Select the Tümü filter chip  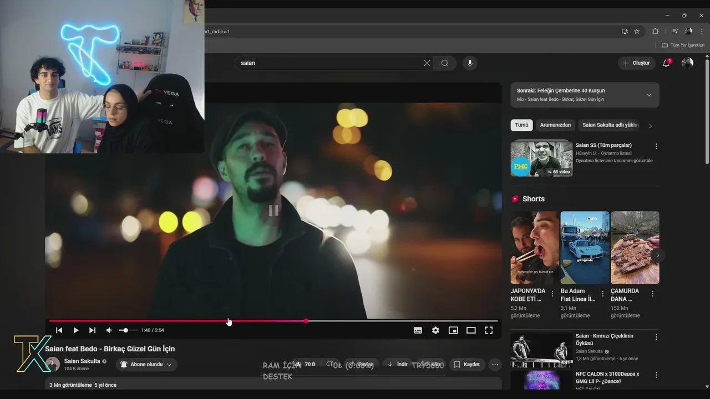click(521, 125)
